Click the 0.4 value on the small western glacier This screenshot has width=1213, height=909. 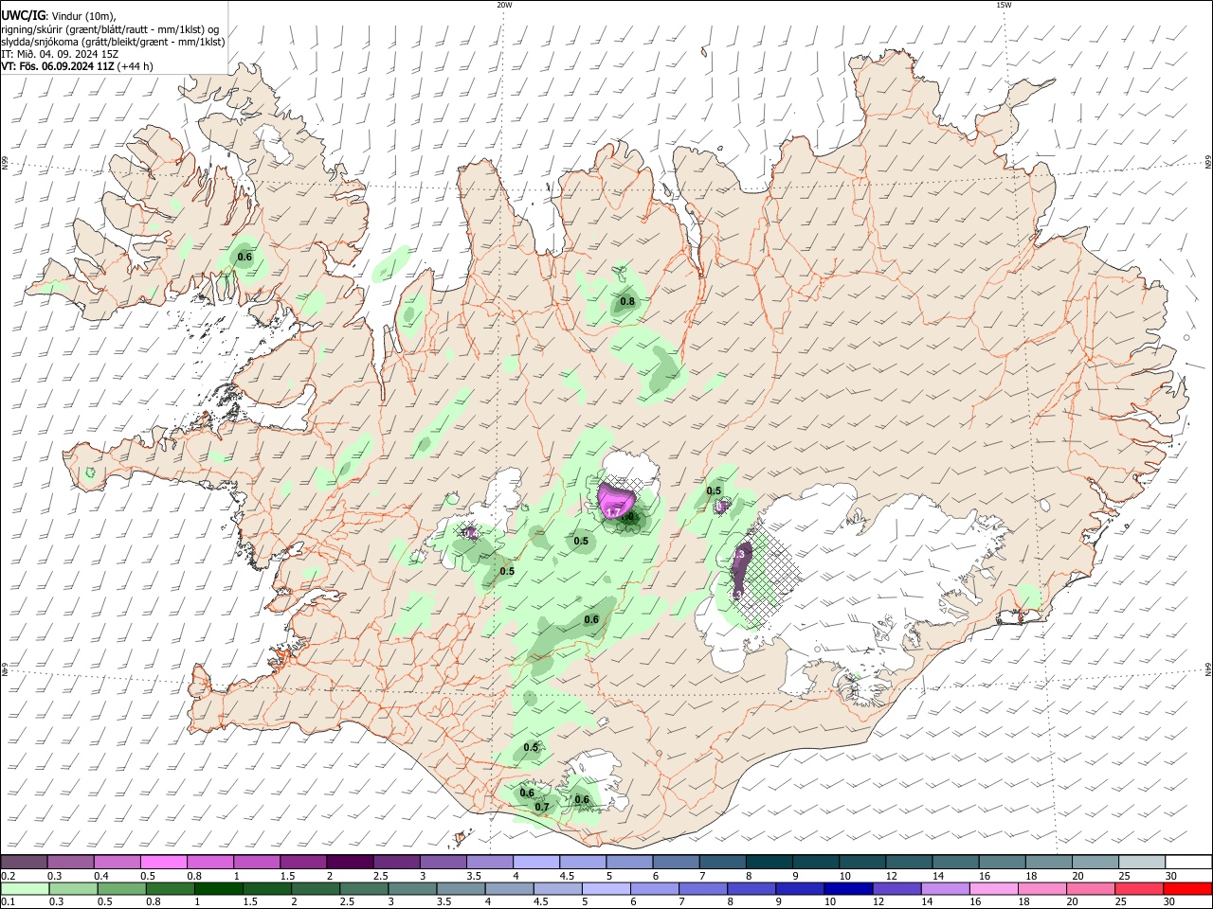[469, 534]
